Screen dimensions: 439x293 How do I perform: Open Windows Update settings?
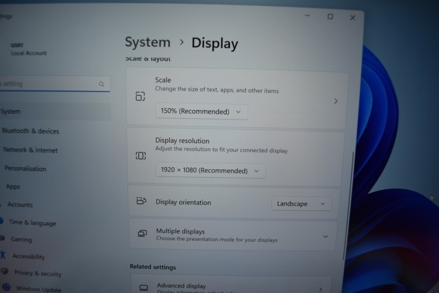click(38, 289)
